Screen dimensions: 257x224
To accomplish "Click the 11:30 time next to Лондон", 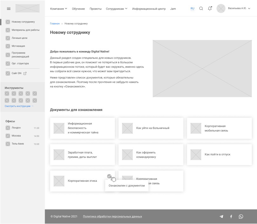I will [37, 128].
